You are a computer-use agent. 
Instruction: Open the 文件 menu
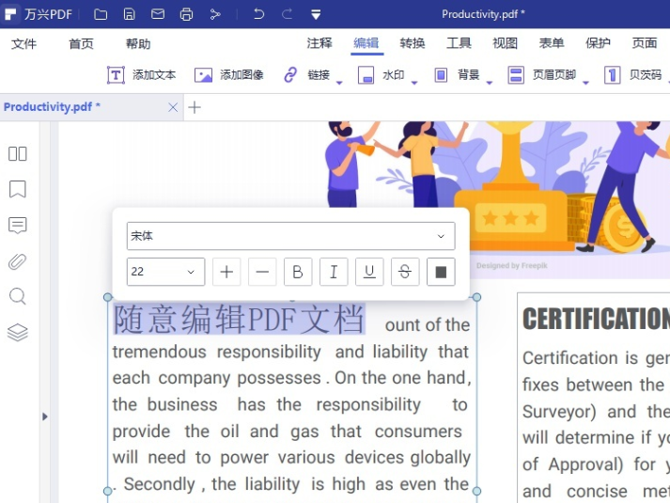point(23,43)
